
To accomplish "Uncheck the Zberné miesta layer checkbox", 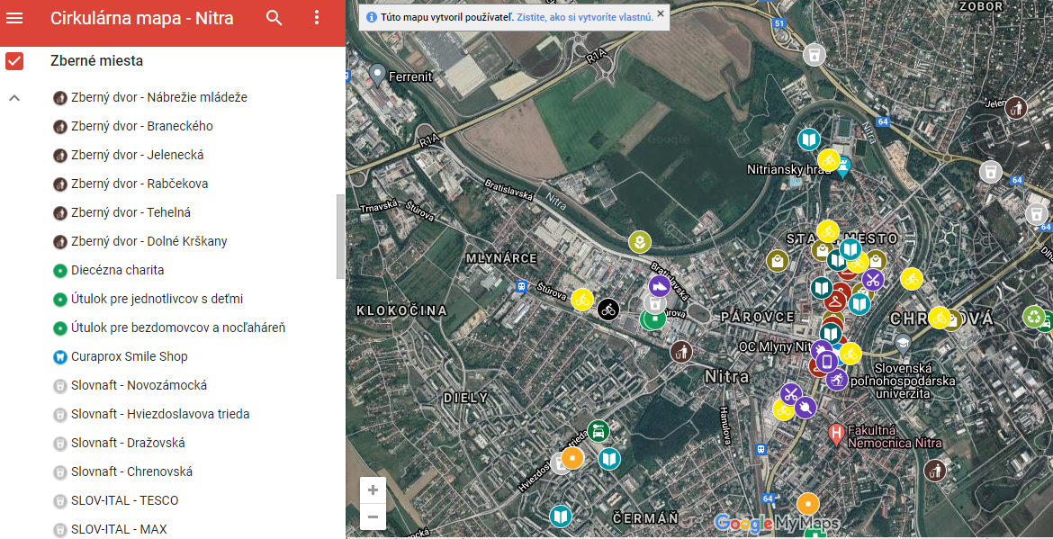I will [x=13, y=60].
